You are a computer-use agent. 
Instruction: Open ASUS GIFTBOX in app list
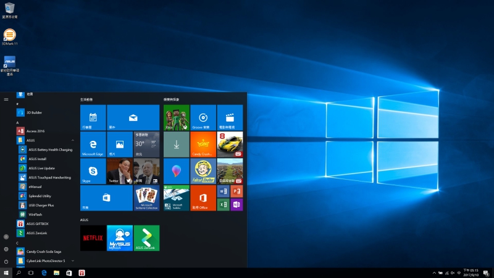tap(46, 224)
